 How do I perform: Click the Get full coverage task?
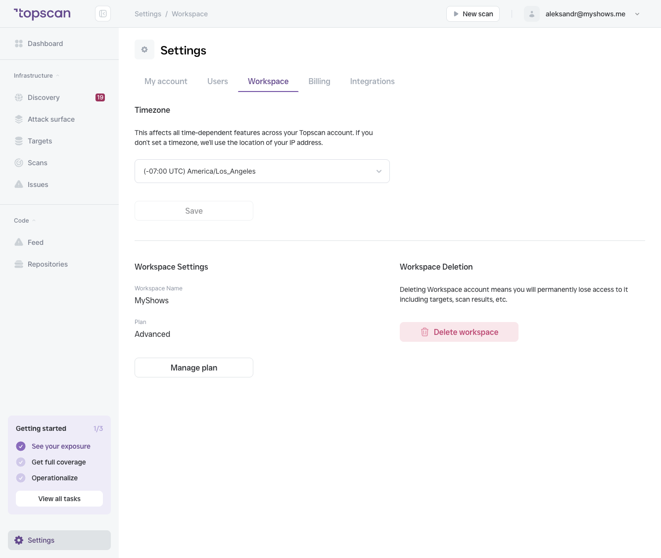click(59, 462)
